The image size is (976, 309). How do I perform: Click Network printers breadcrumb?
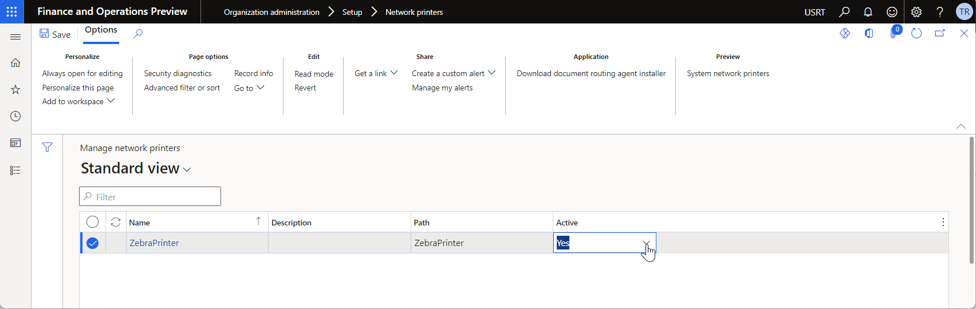[414, 12]
